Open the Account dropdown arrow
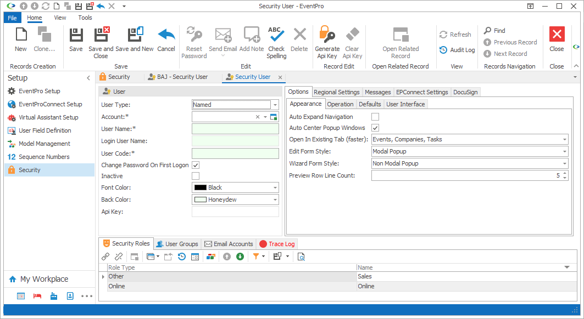 (265, 117)
